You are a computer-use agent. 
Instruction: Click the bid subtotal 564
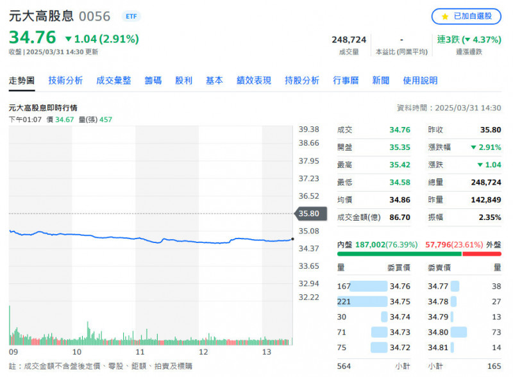coord(344,366)
